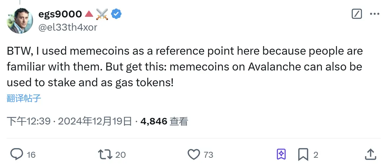Open the repost arrows menu
This screenshot has width=387, height=164.
(x=105, y=154)
